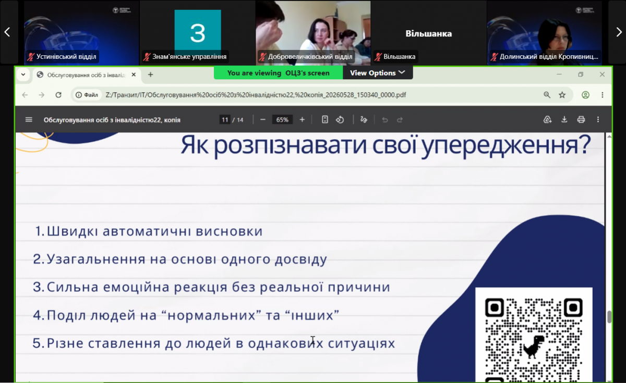
Task: Select the Долинський відділ video tile
Action: click(x=545, y=32)
